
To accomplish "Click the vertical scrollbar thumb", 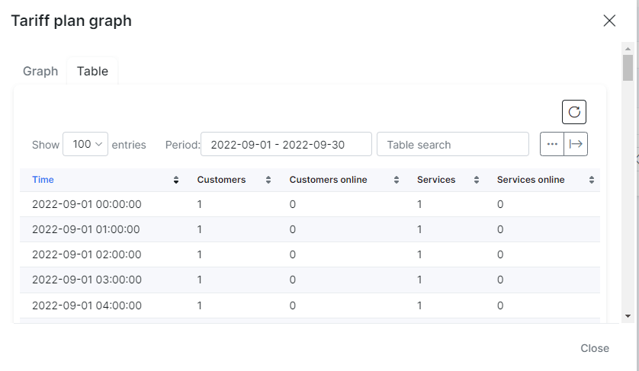I will click(x=628, y=68).
